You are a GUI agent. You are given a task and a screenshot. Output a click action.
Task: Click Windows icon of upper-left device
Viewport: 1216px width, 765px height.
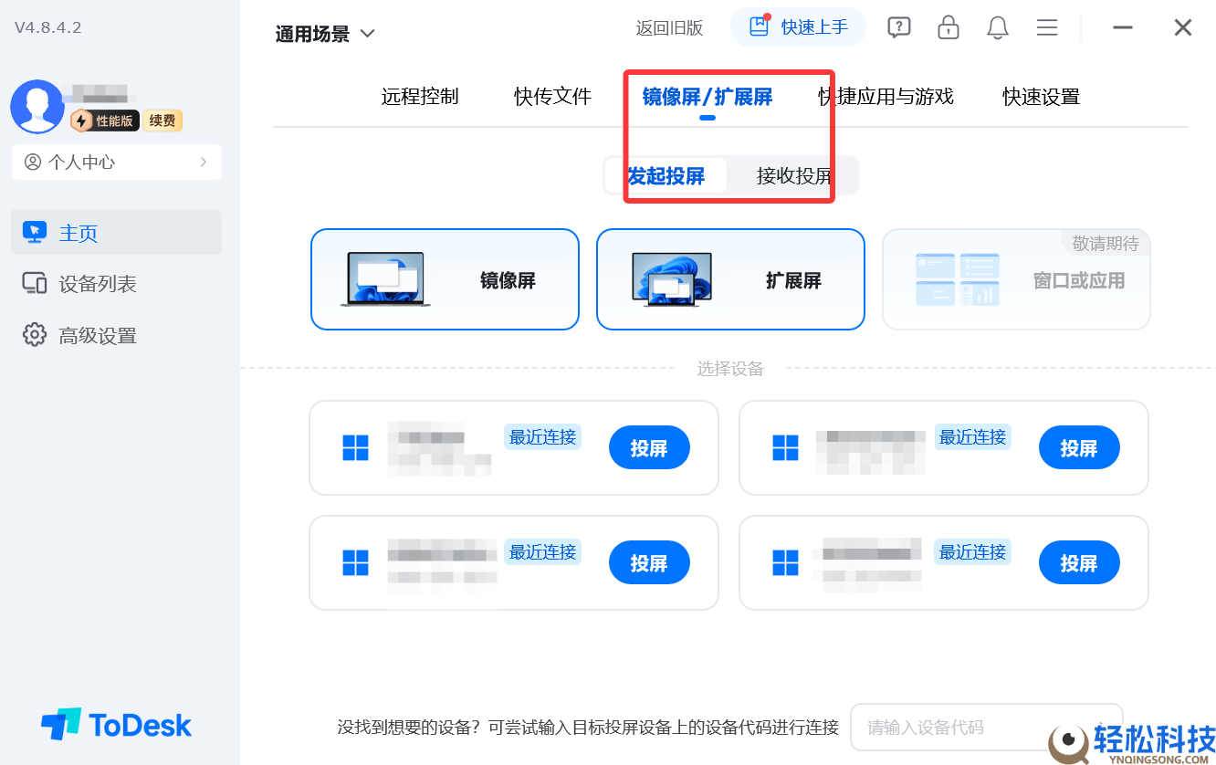(x=355, y=448)
